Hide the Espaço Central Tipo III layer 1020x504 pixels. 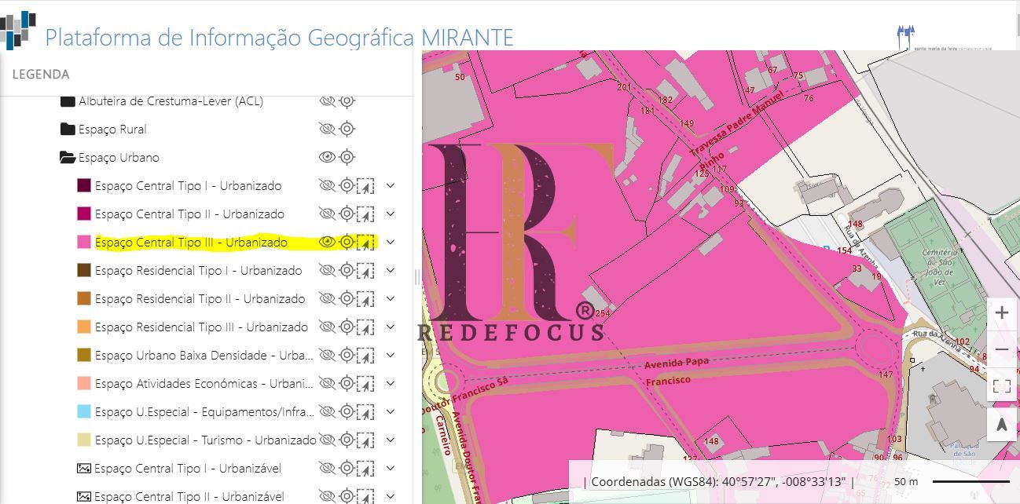click(327, 242)
